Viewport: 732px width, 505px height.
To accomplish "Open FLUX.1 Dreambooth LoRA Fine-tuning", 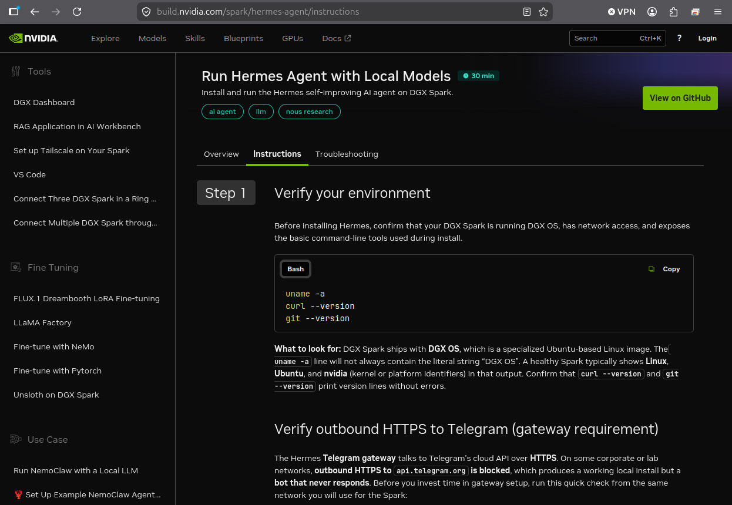I will (87, 298).
